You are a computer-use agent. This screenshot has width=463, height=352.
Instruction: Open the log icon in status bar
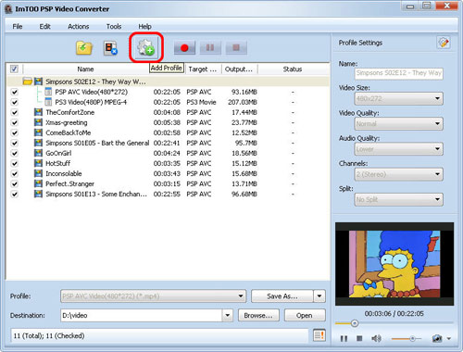[x=319, y=335]
